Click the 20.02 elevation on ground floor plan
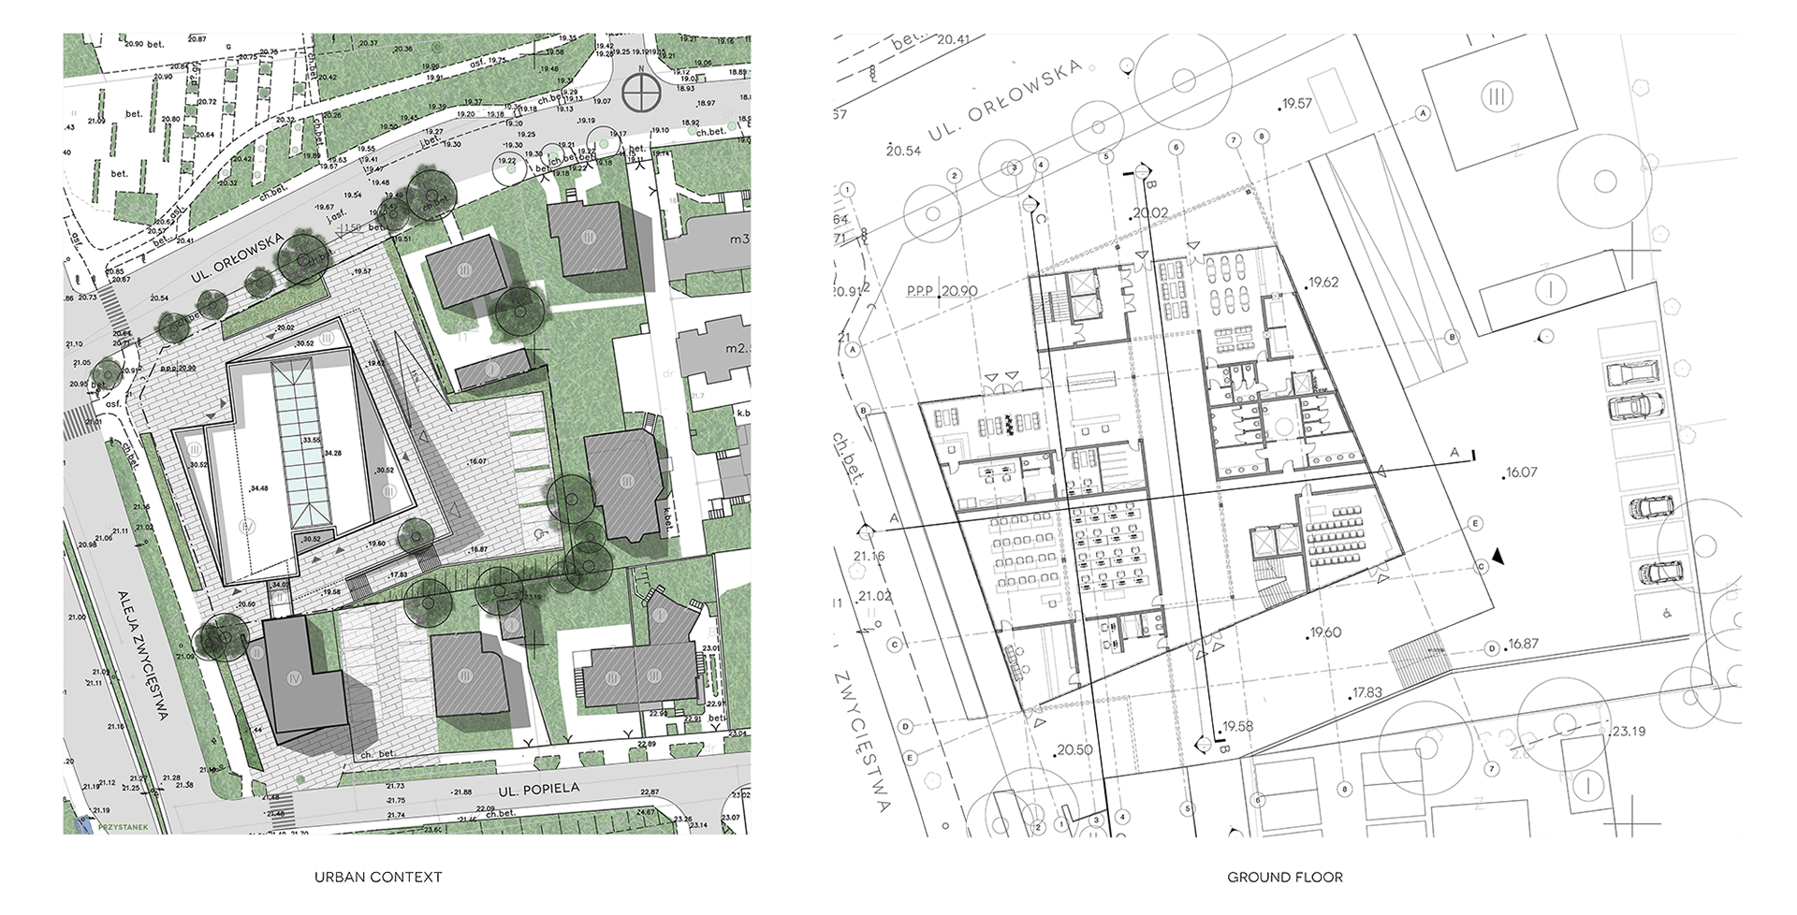1797x915 pixels. [x=1149, y=213]
